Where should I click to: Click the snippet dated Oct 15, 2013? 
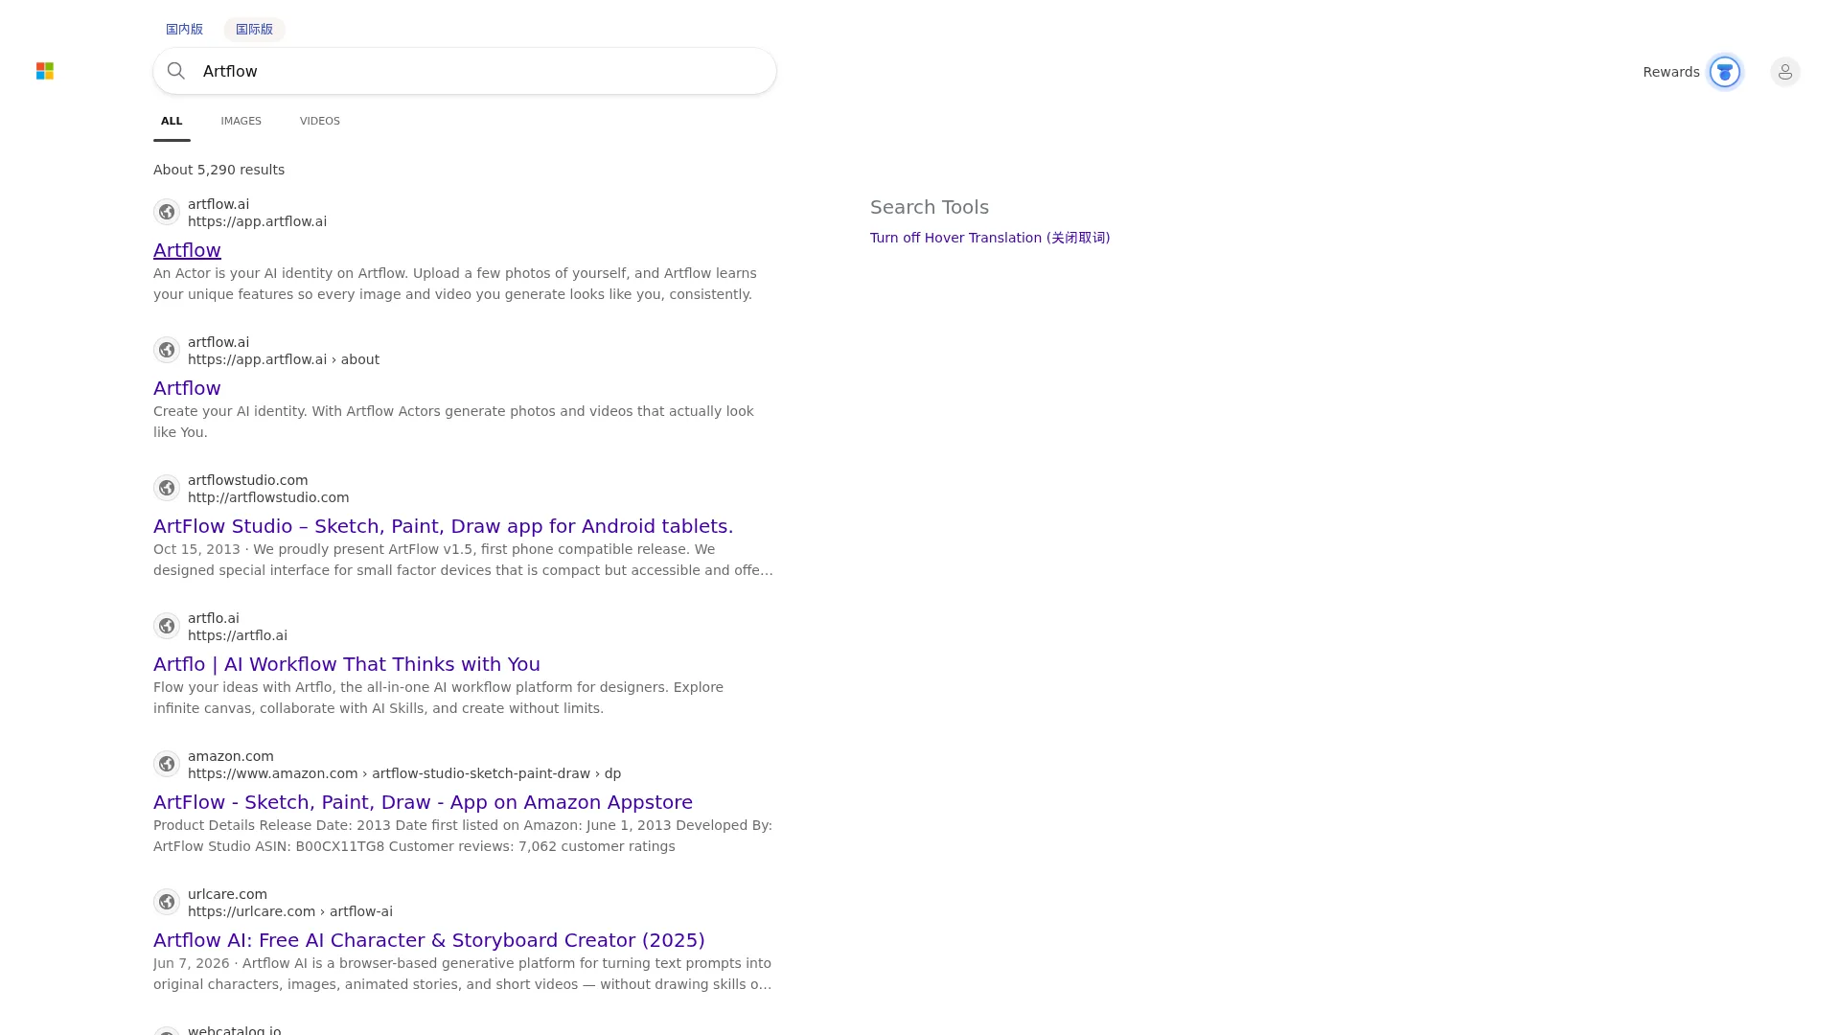463,560
